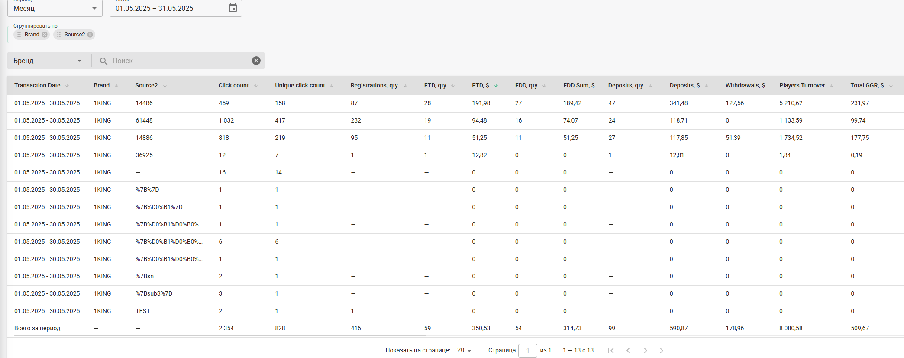The height and width of the screenshot is (358, 904).
Task: Open the Месяц period dropdown
Action: click(55, 8)
